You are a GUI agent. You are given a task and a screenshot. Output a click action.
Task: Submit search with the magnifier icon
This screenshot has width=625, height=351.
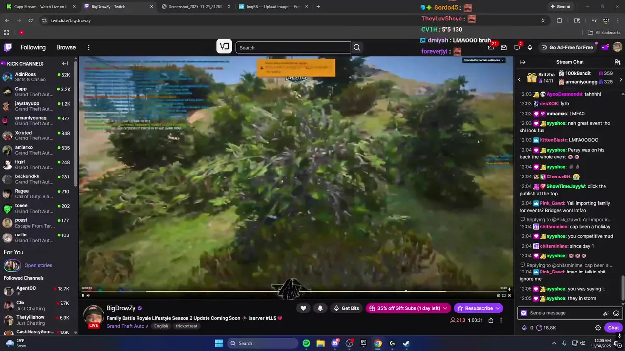[357, 47]
